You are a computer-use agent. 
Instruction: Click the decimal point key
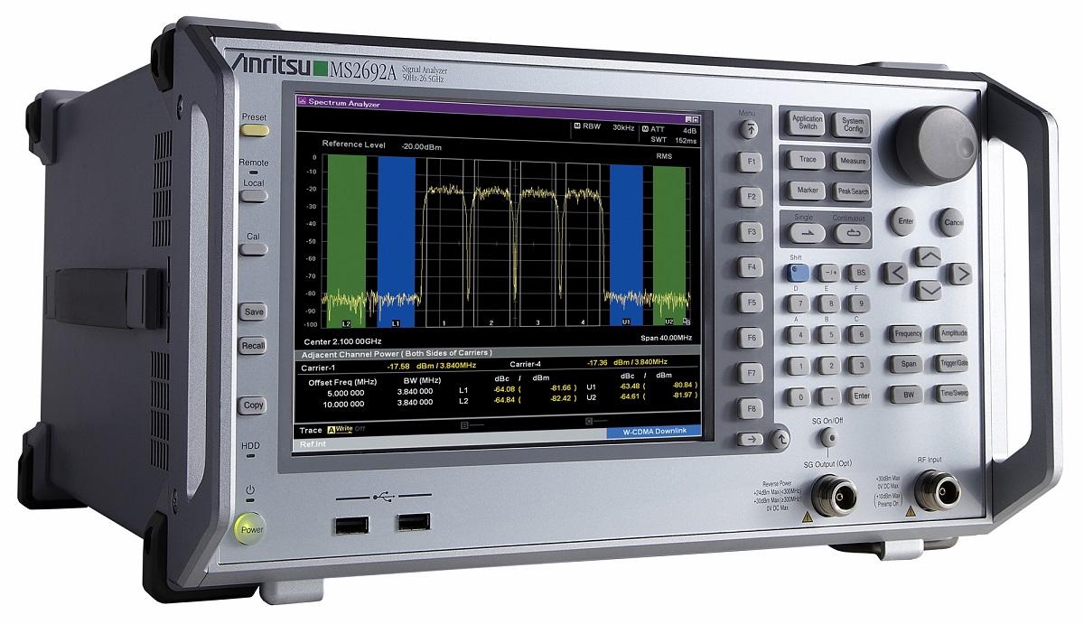(x=829, y=396)
